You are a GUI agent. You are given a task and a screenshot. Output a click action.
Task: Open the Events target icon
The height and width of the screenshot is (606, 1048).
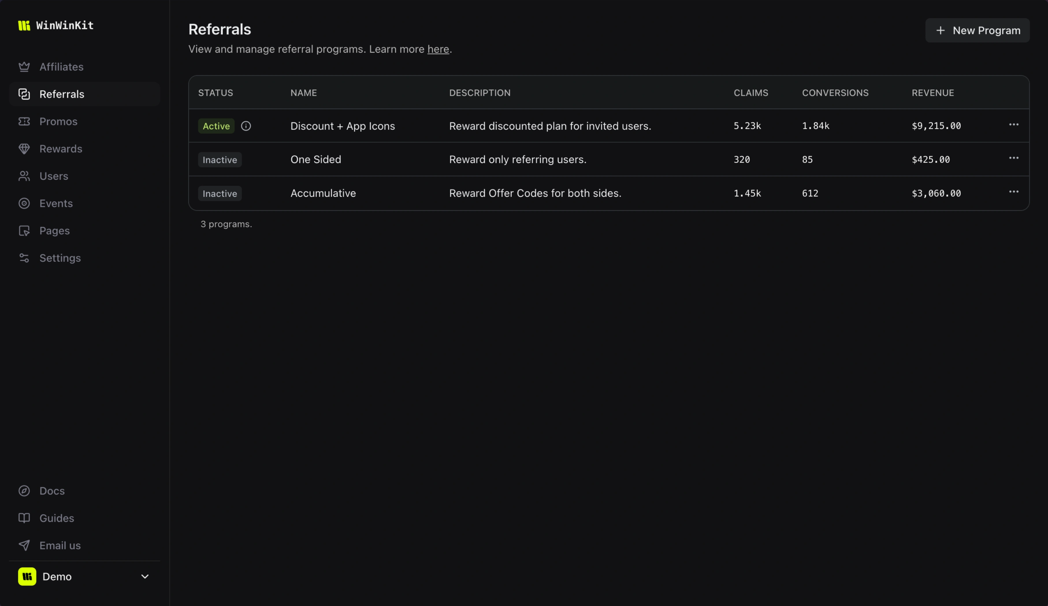[x=25, y=203]
